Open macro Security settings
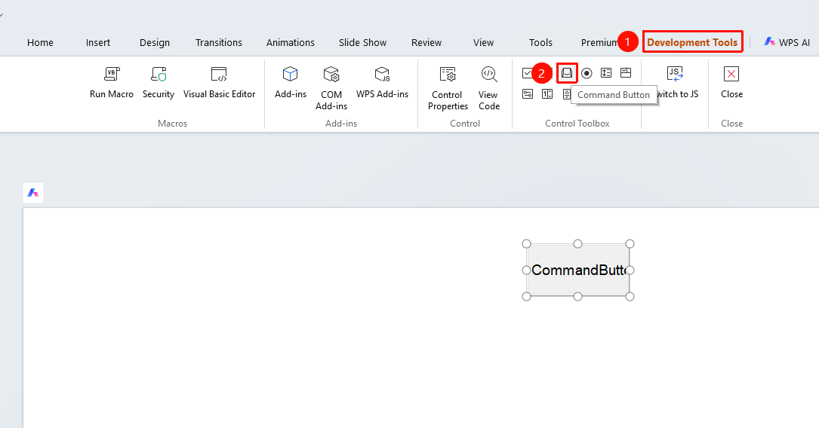This screenshot has width=819, height=428. point(159,74)
